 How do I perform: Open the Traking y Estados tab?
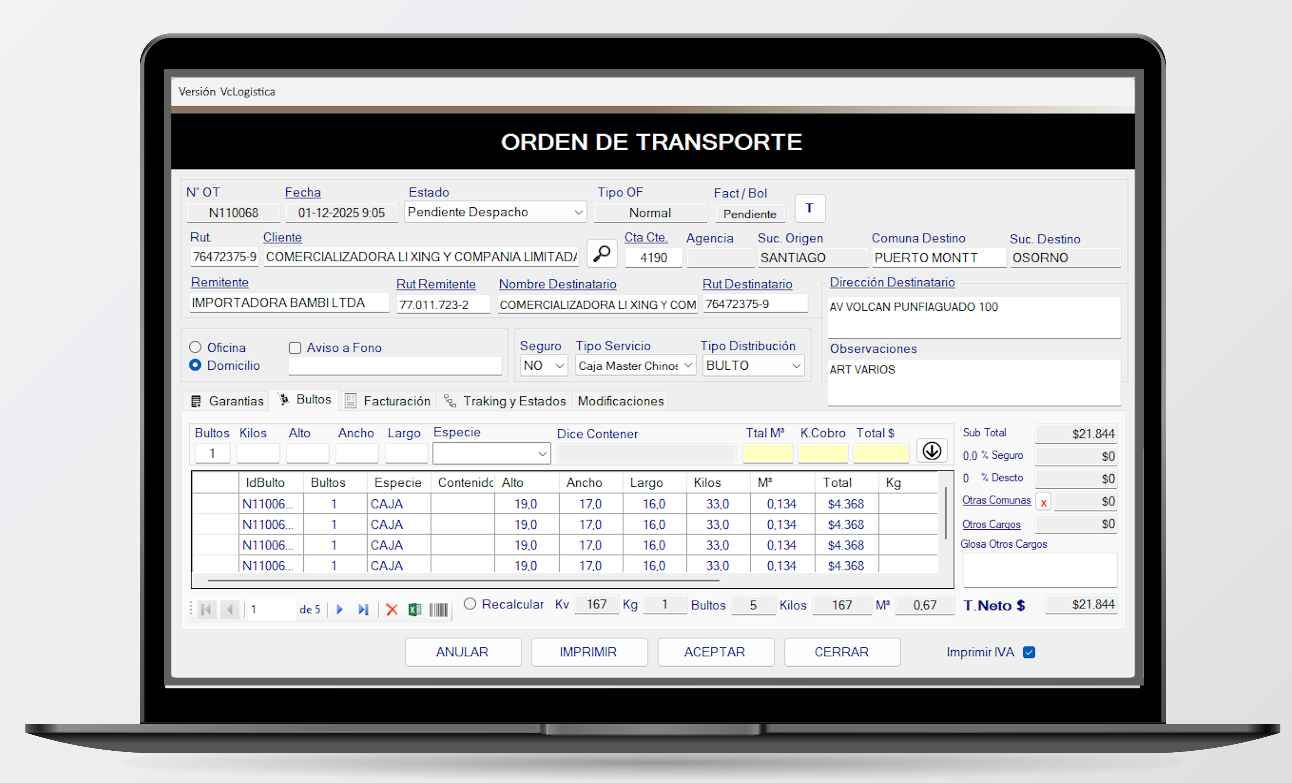(x=504, y=401)
